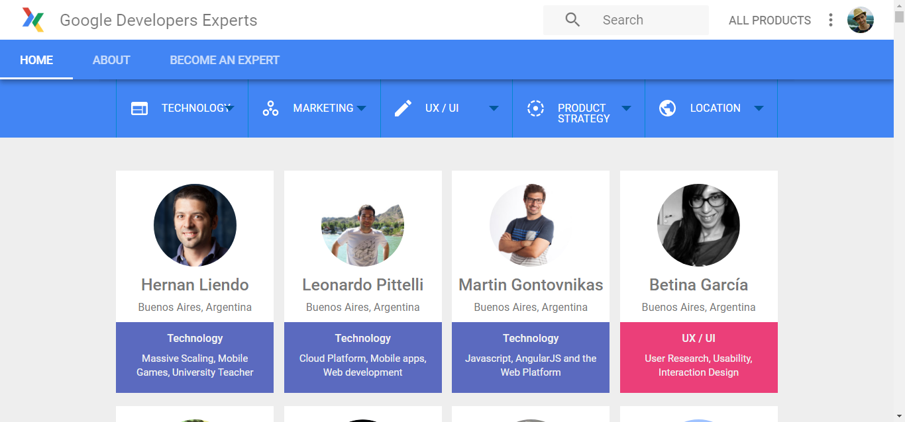Open the three-dot more options menu
This screenshot has width=905, height=422.
click(830, 20)
